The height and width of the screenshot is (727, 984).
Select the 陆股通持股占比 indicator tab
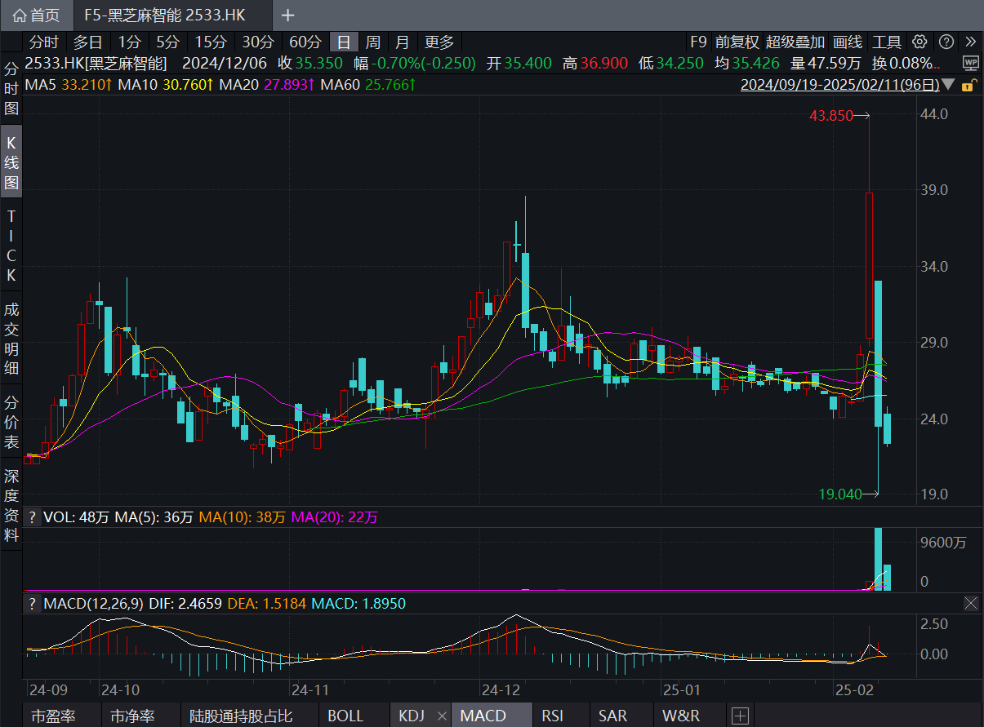(241, 716)
